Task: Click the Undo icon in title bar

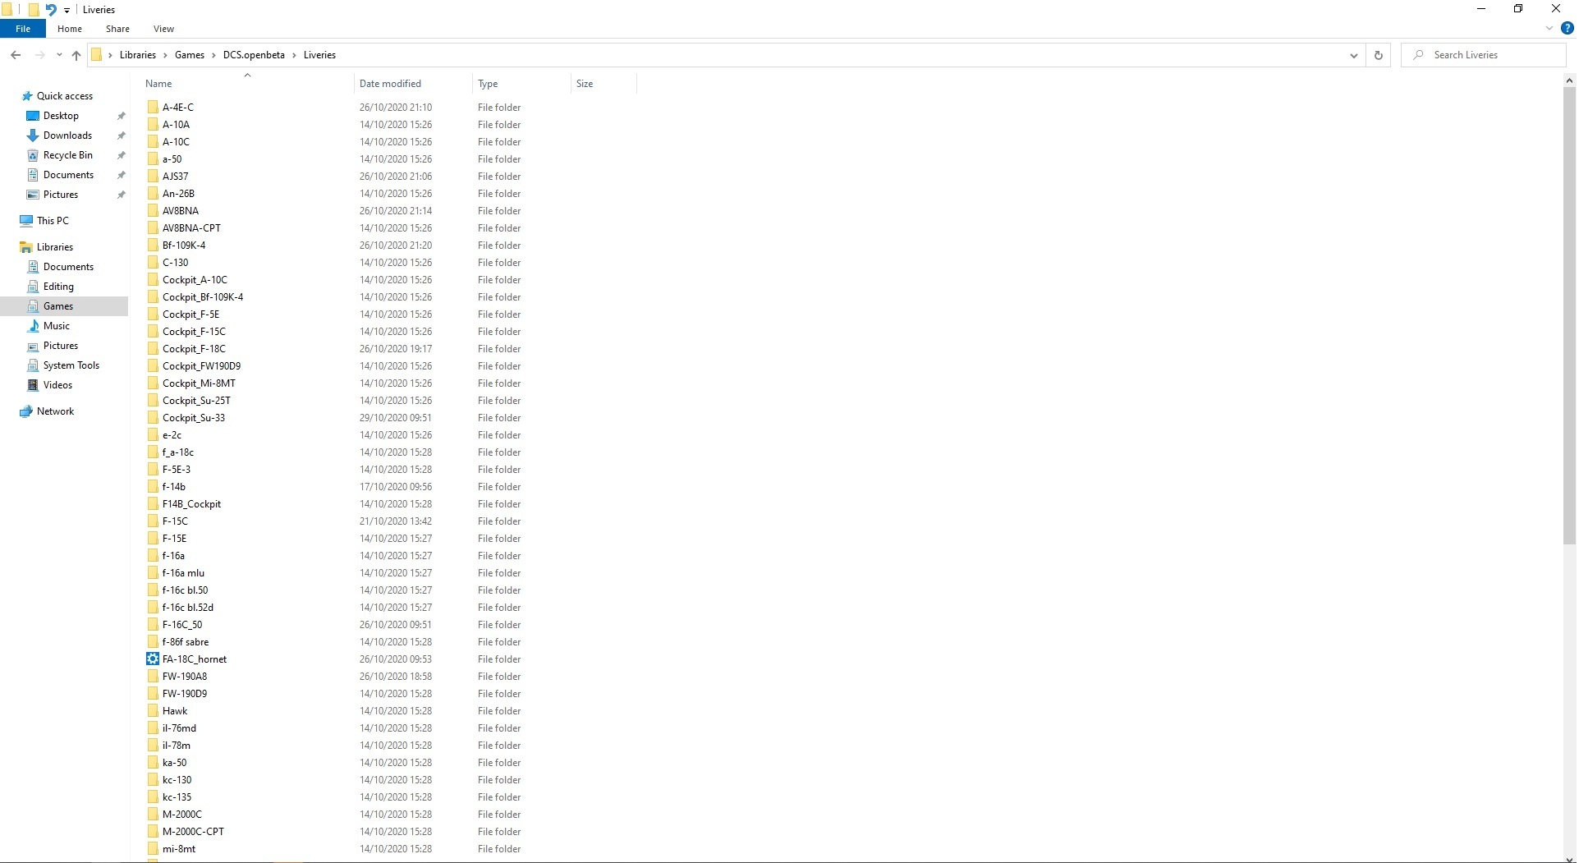Action: coord(51,10)
